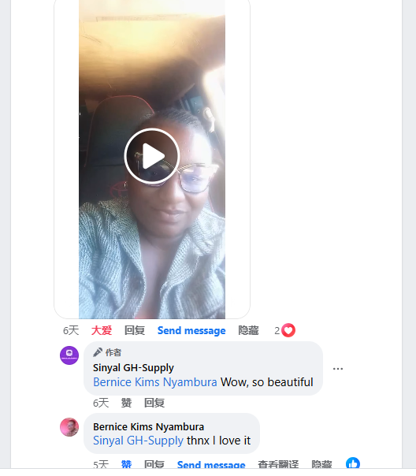Open the heart reaction count on the video comment
The height and width of the screenshot is (476, 416).
284,330
